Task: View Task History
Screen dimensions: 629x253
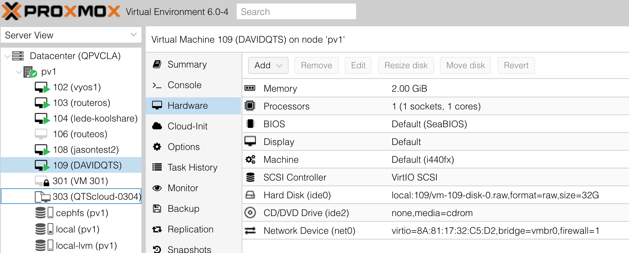Action: (x=193, y=168)
